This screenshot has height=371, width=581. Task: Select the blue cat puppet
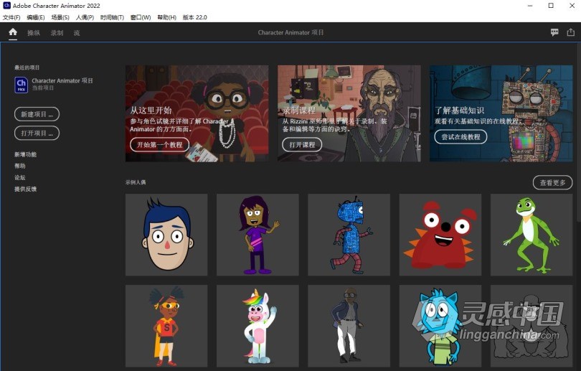[440, 326]
